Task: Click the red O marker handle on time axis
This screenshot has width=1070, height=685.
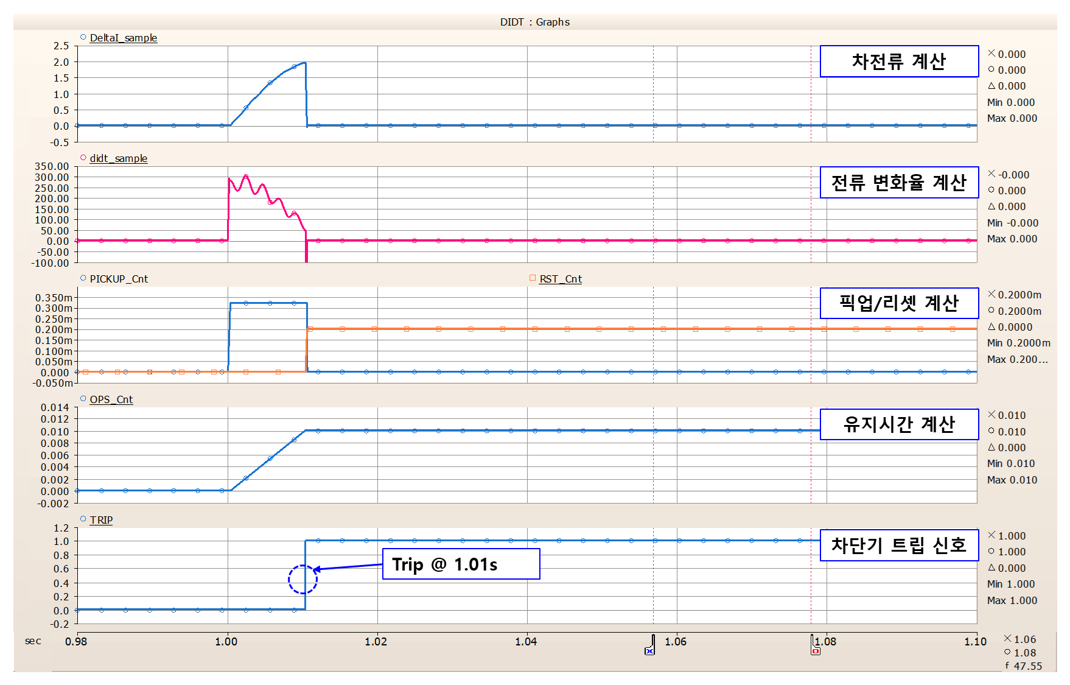Action: [816, 650]
